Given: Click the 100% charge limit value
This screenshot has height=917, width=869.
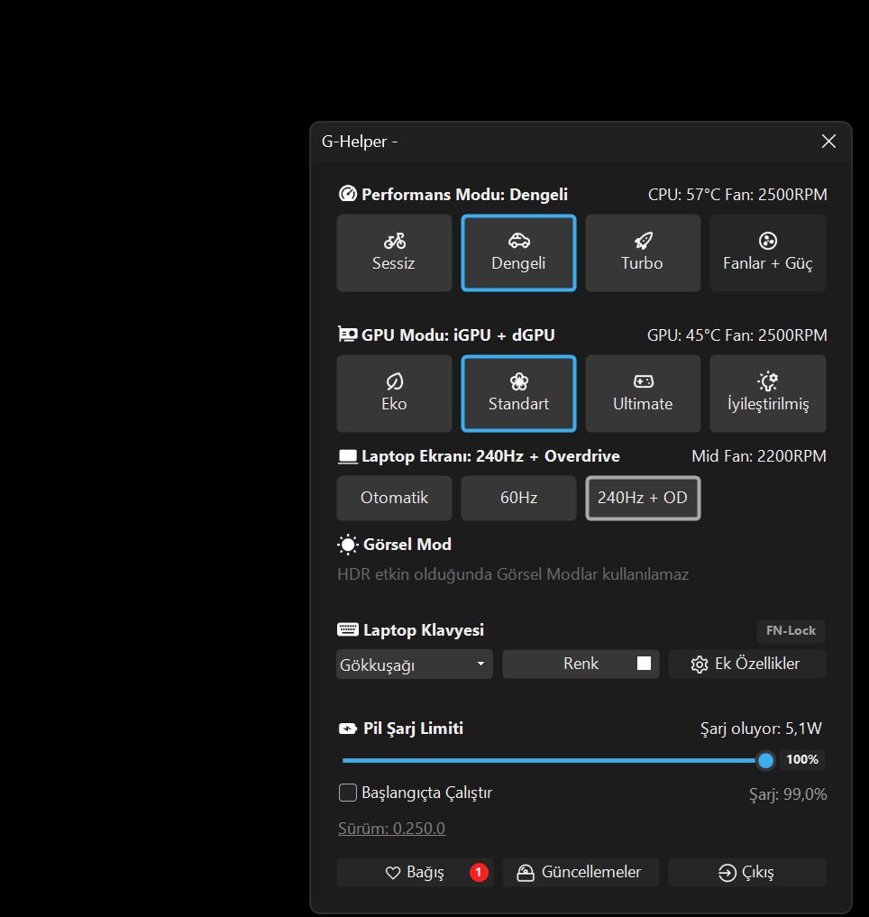Looking at the screenshot, I should 802,759.
